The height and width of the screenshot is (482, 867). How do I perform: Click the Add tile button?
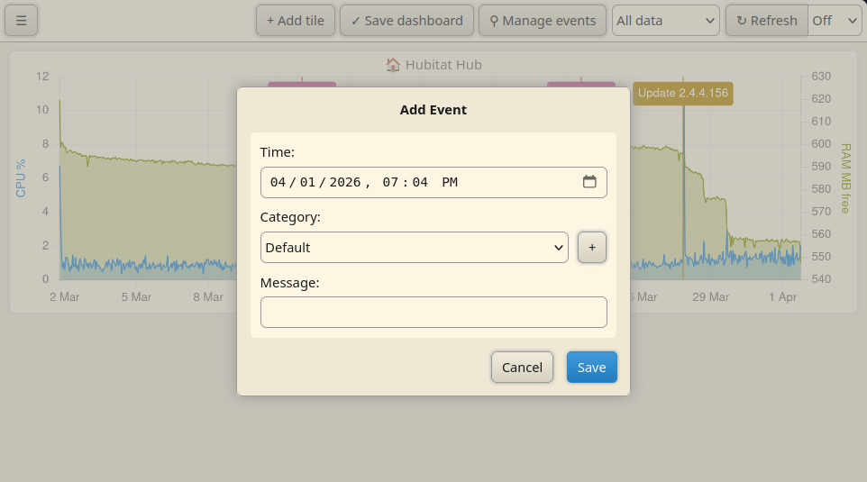296,21
